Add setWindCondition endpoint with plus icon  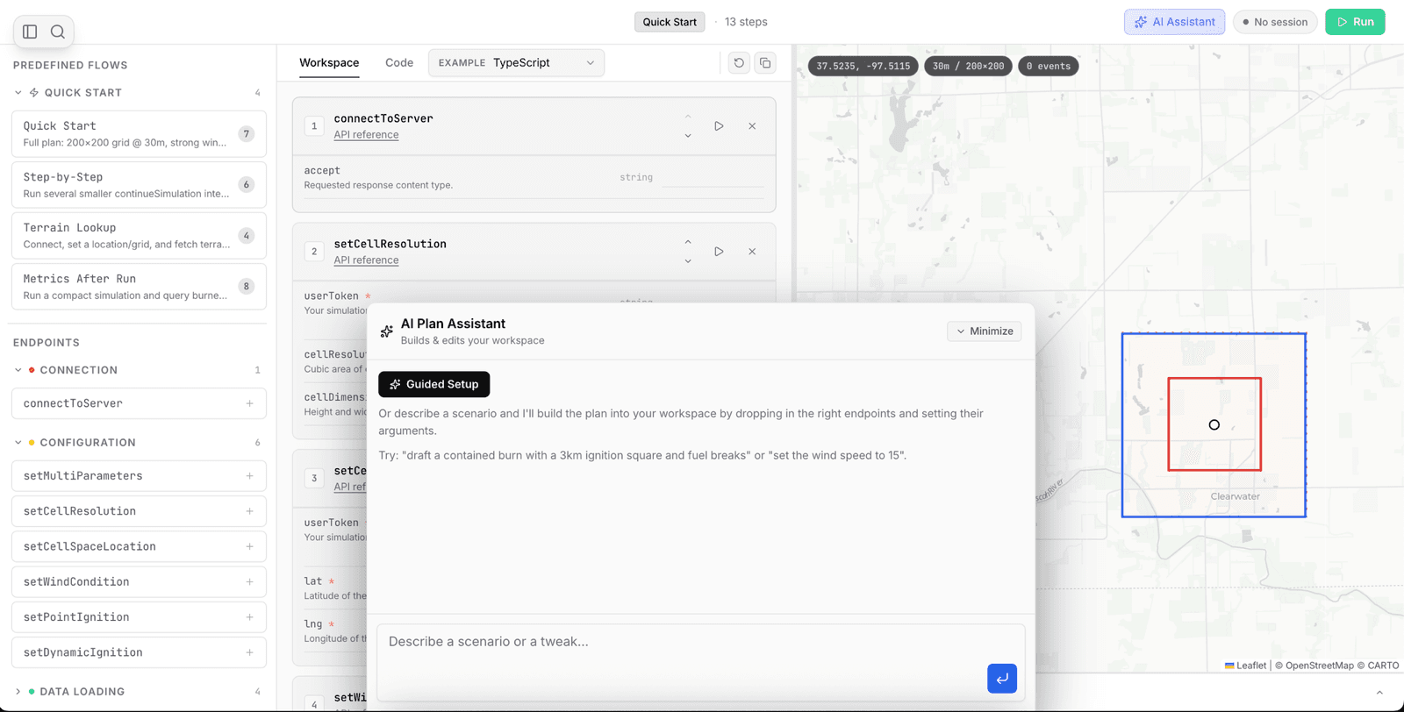coord(250,582)
